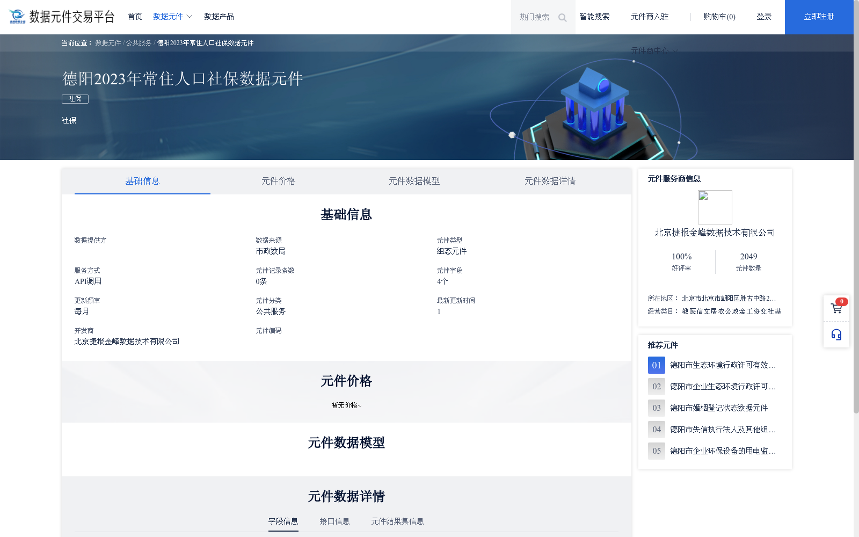Select the 基础信息 tab
This screenshot has width=859, height=537.
coord(142,181)
